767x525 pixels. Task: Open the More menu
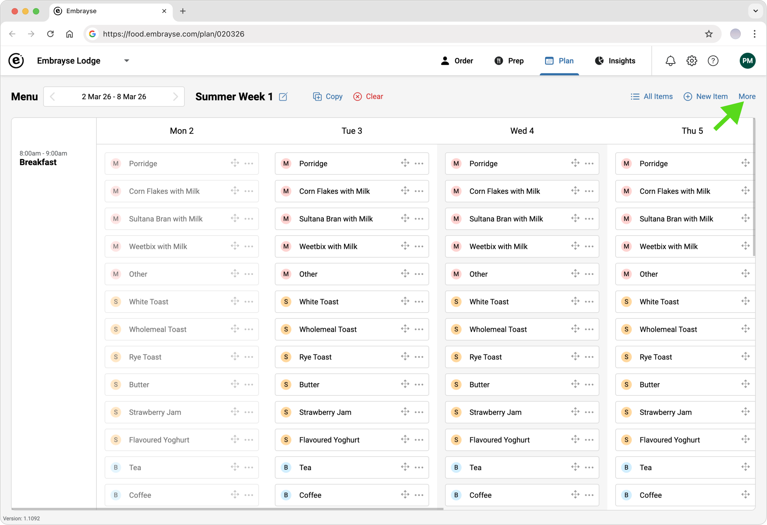click(747, 96)
